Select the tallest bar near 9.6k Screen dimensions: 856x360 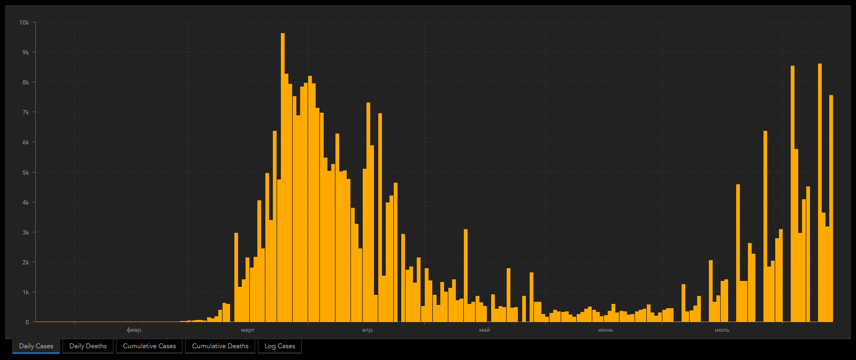click(x=282, y=177)
